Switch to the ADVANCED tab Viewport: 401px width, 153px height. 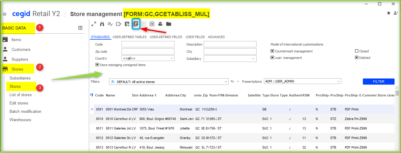[216, 37]
